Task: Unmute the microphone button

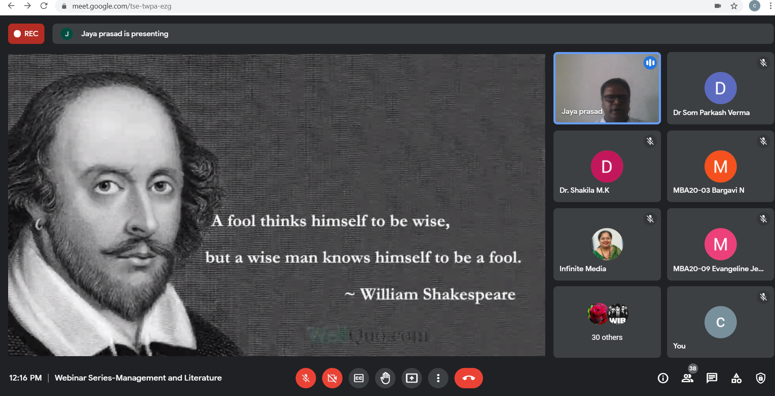Action: [306, 378]
